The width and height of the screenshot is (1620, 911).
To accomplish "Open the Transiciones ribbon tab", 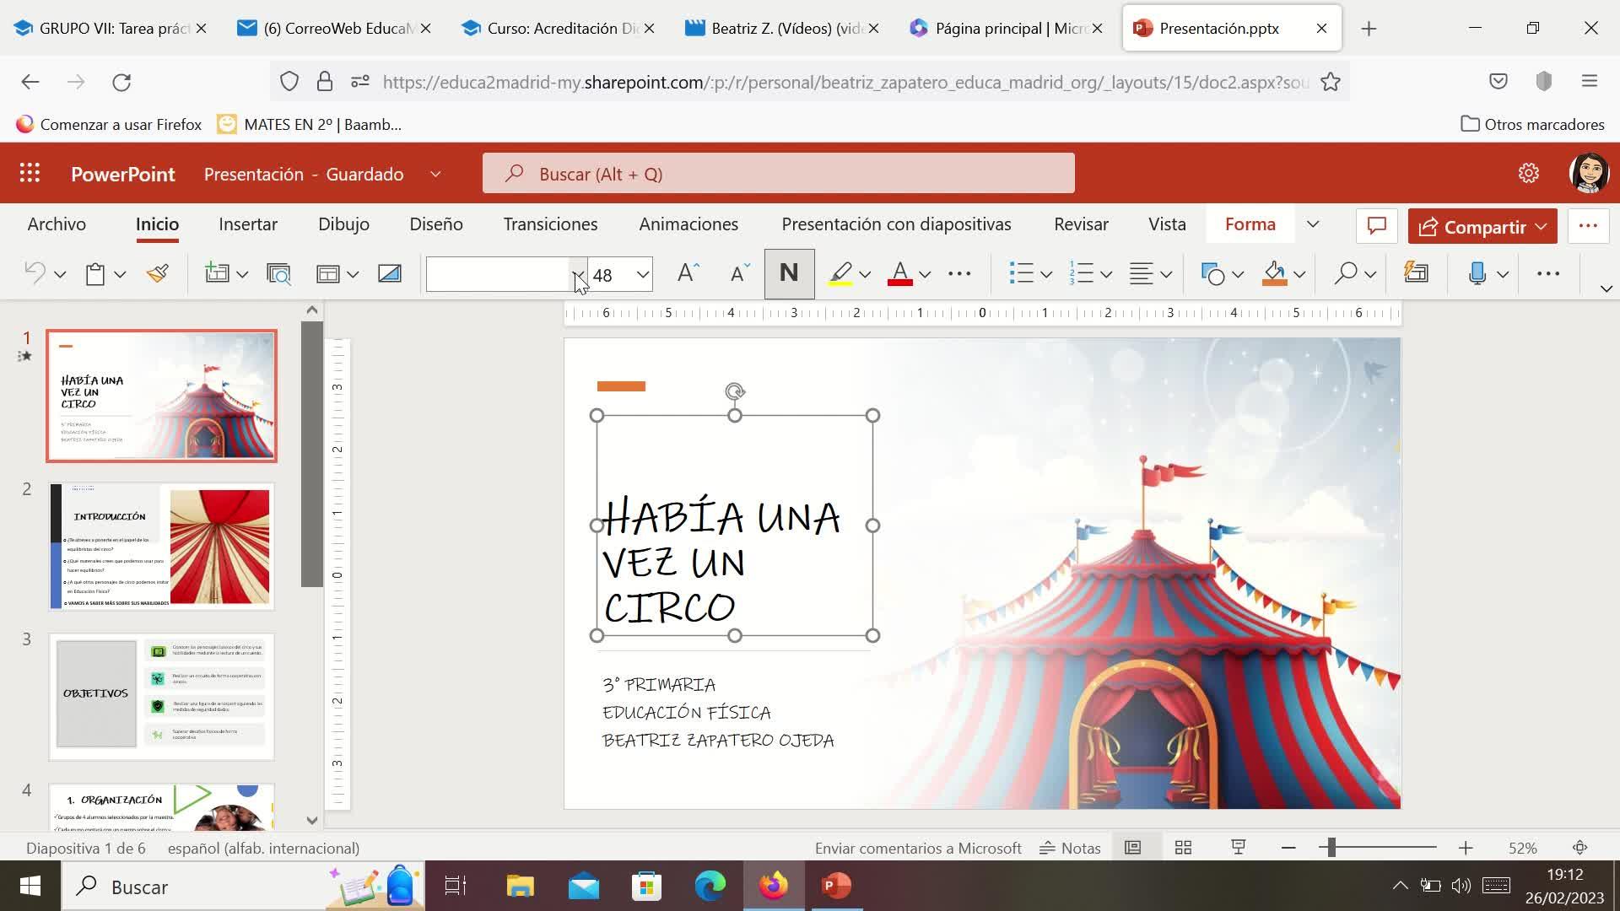I will 550,224.
